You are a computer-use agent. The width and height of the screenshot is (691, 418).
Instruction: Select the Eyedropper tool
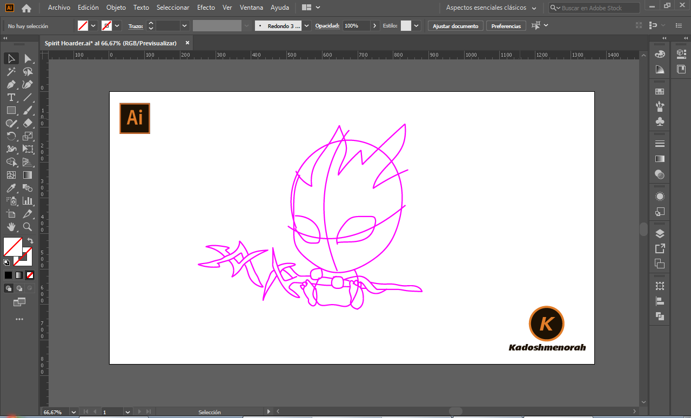coord(11,188)
